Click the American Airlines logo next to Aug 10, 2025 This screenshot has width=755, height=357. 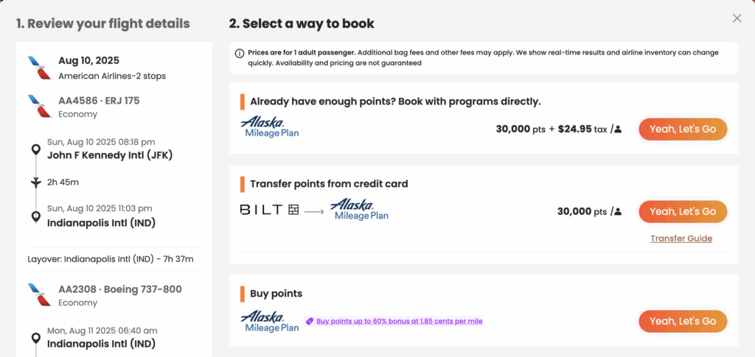coord(37,67)
